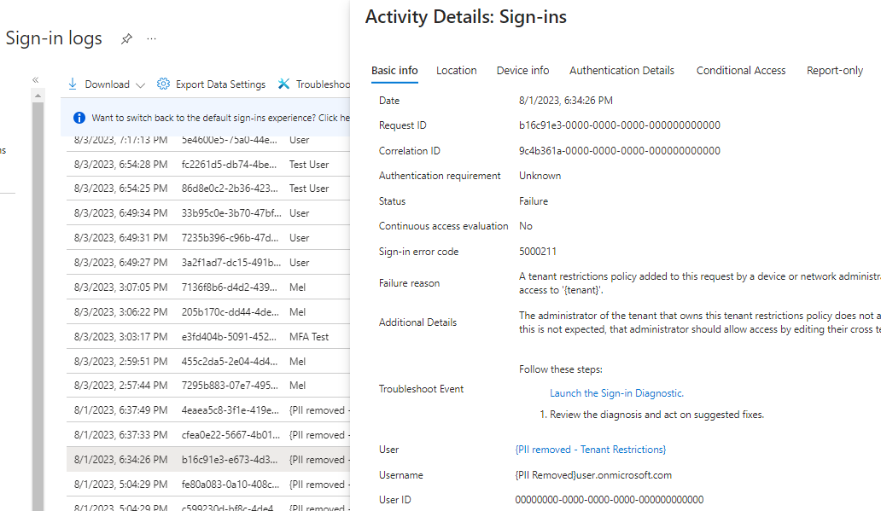Click the Export Data Settings gear icon
881x511 pixels.
pyautogui.click(x=164, y=84)
